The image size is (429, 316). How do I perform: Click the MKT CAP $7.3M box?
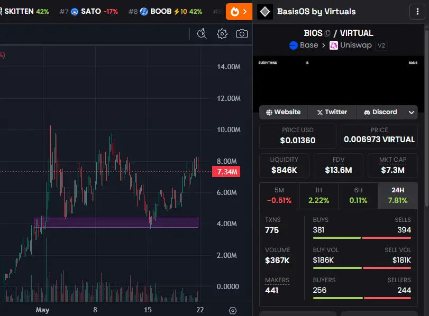[x=393, y=165]
